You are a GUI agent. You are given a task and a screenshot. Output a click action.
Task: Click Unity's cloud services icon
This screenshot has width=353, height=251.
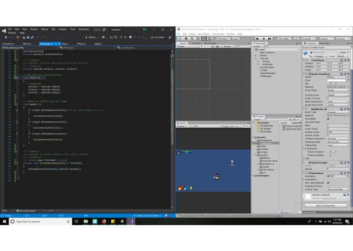coord(297,39)
